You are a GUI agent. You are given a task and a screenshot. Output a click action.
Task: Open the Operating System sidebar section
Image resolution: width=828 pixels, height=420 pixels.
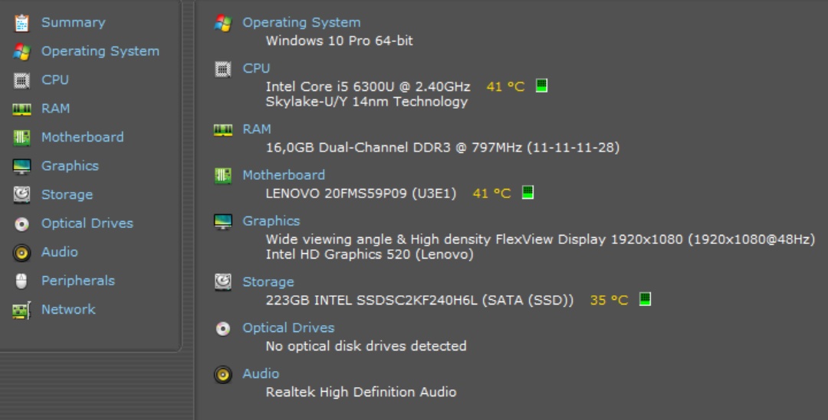(x=100, y=51)
